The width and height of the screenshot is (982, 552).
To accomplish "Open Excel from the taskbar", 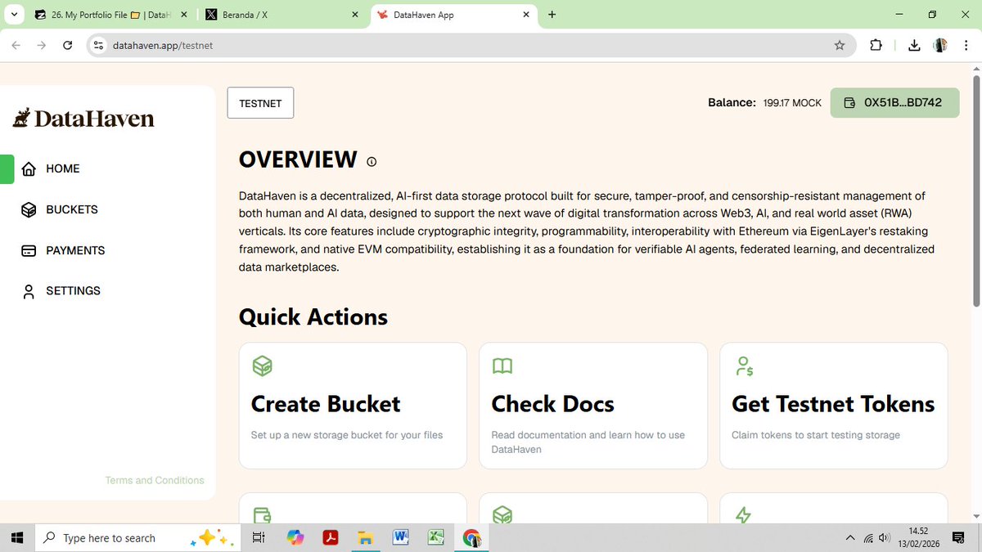I will pos(436,537).
